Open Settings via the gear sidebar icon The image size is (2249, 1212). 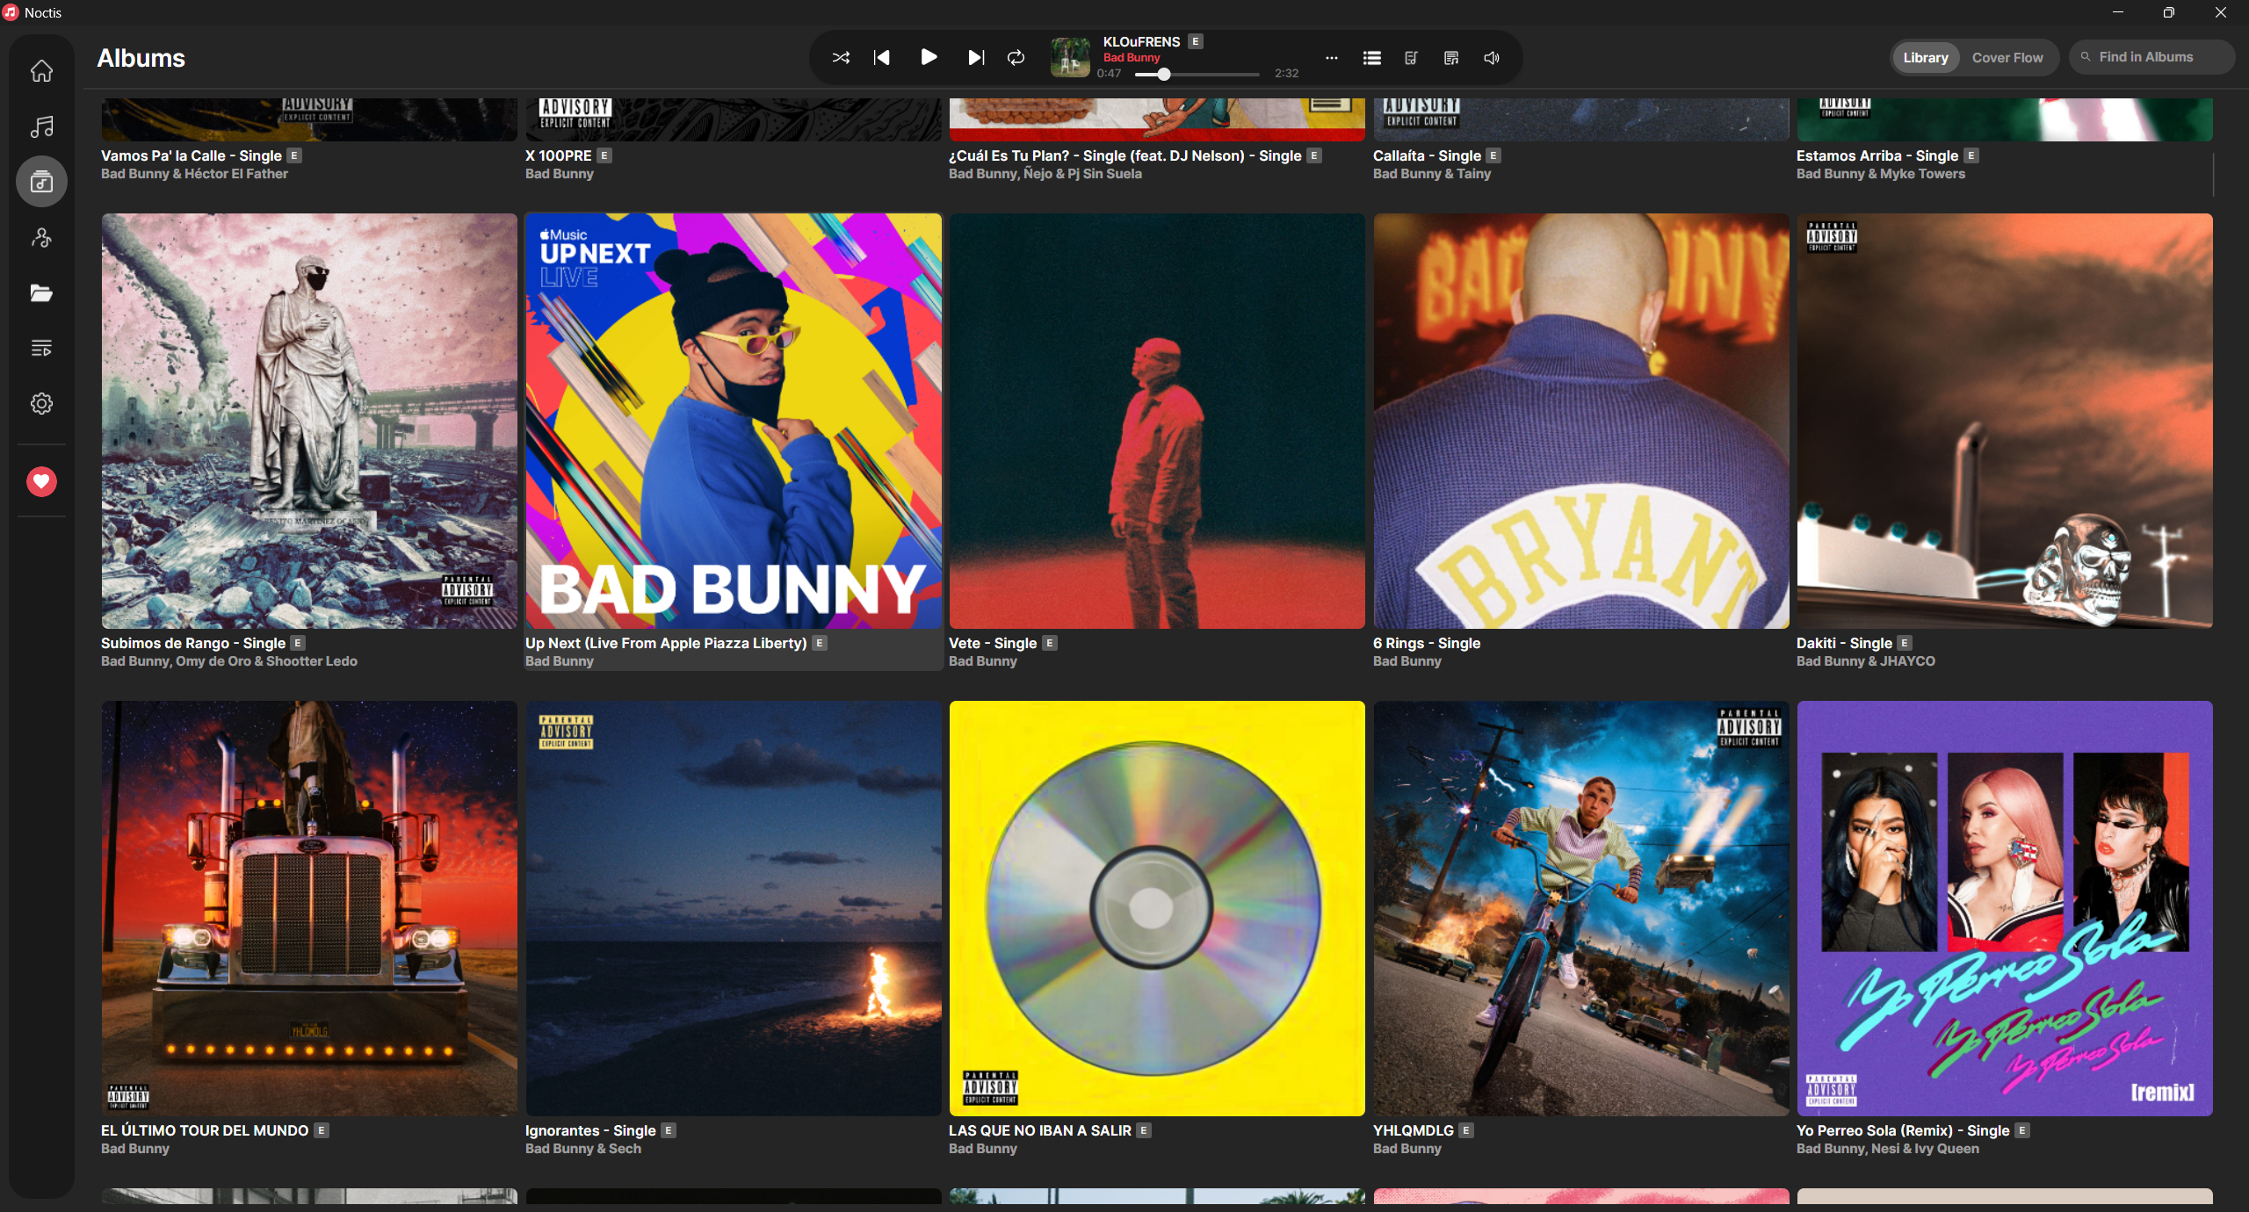41,403
